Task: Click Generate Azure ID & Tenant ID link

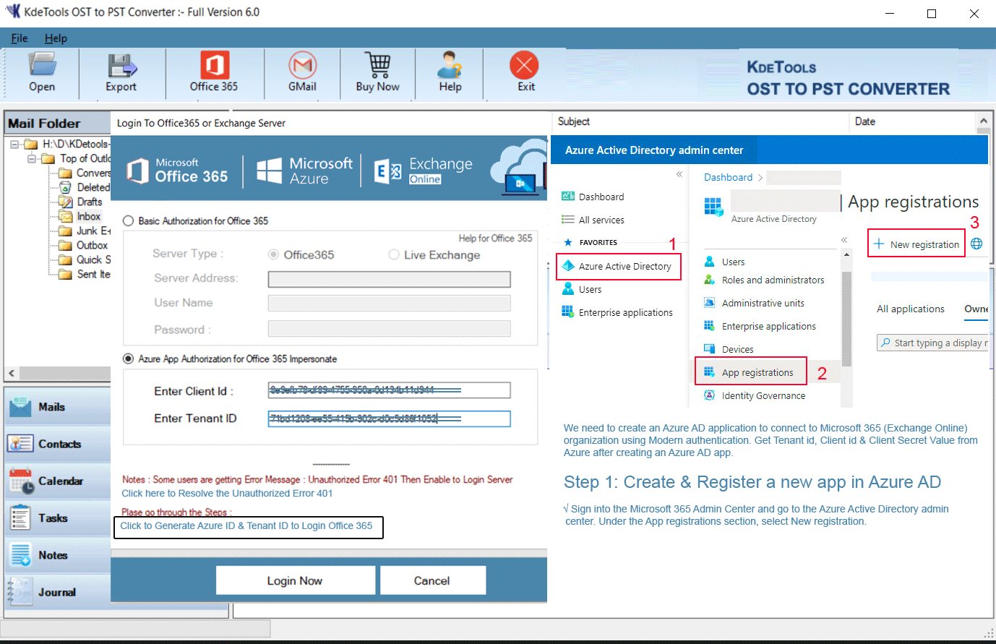Action: 246,526
